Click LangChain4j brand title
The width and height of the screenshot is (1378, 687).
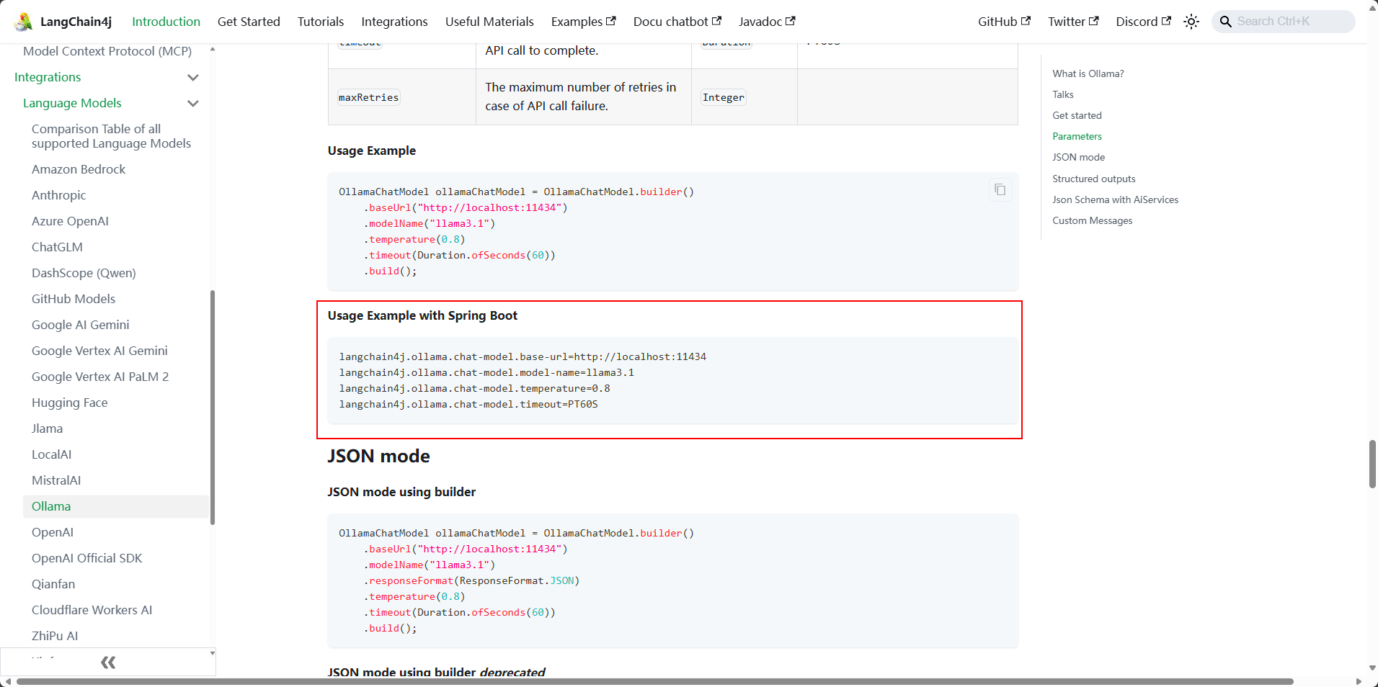click(x=76, y=22)
